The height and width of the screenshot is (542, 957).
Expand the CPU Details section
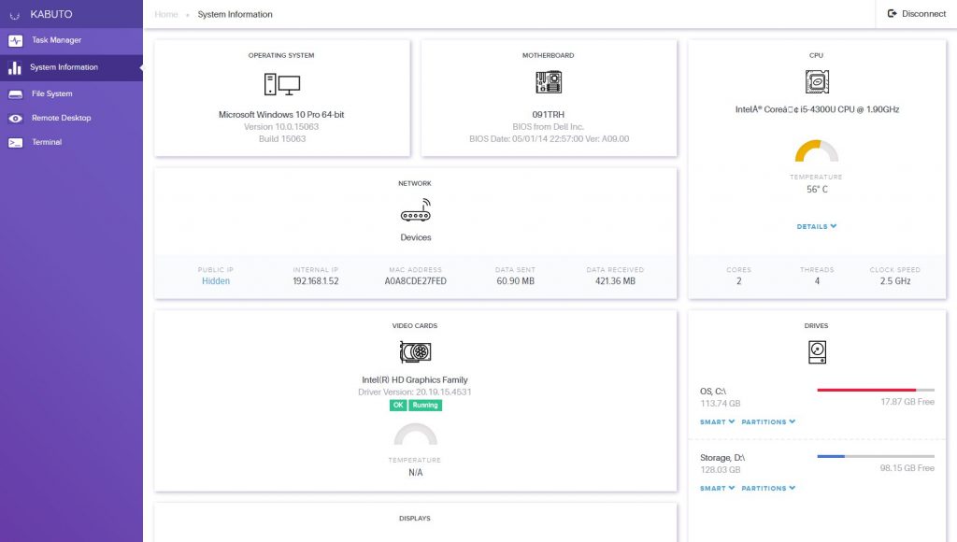817,226
